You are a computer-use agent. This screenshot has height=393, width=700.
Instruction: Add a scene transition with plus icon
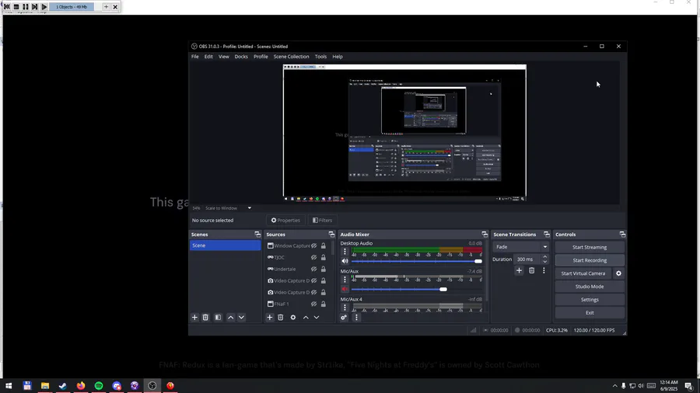click(519, 270)
